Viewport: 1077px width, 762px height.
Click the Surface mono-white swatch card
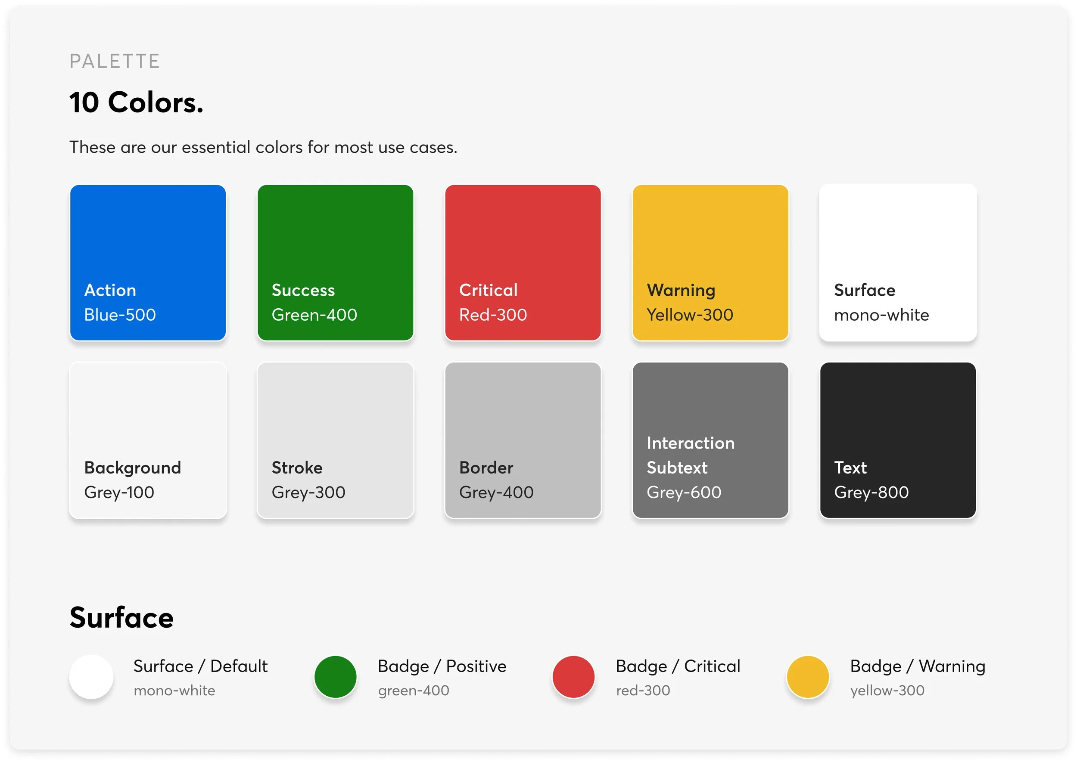[897, 262]
